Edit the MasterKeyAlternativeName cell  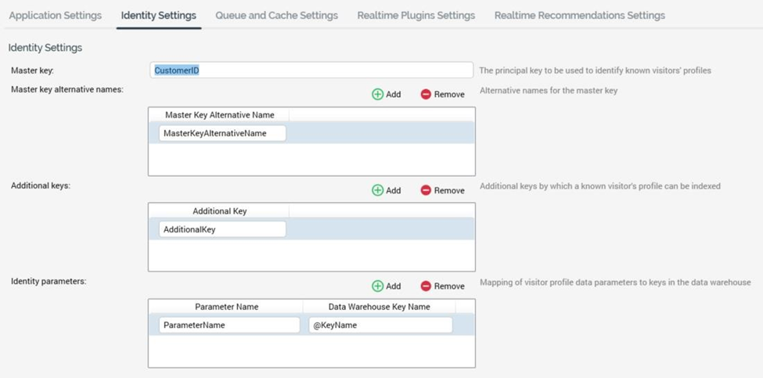point(222,134)
